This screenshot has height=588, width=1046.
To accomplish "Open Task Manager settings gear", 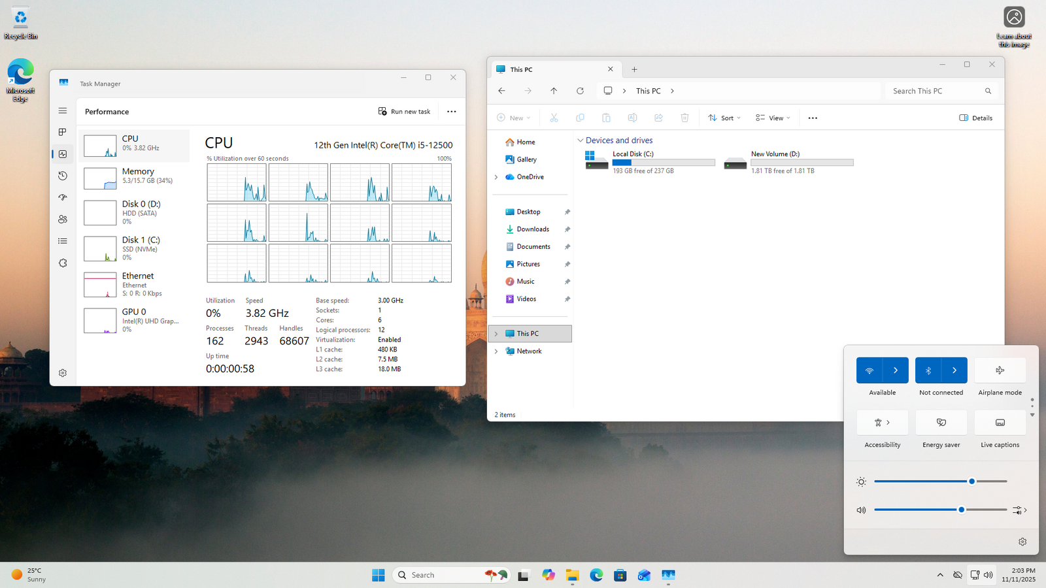I will (x=63, y=373).
